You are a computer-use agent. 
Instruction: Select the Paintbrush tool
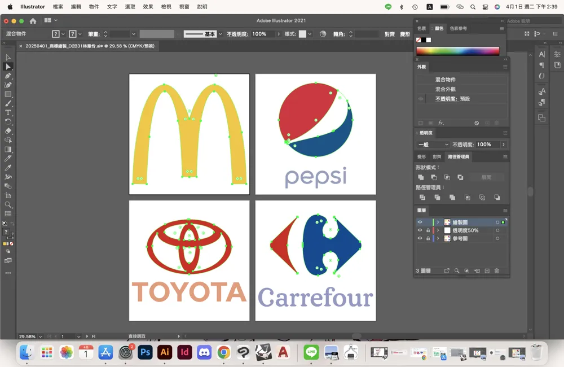[8, 103]
